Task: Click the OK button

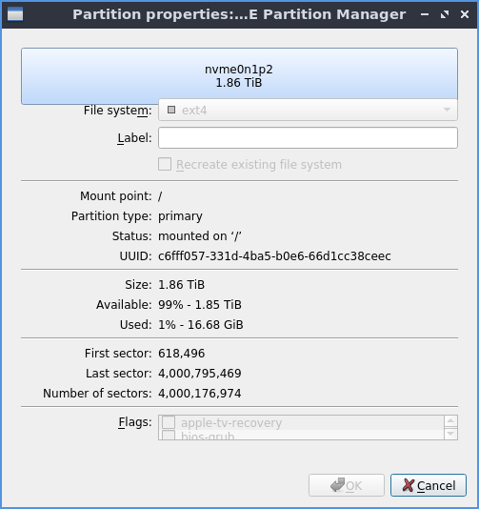Action: pos(347,485)
